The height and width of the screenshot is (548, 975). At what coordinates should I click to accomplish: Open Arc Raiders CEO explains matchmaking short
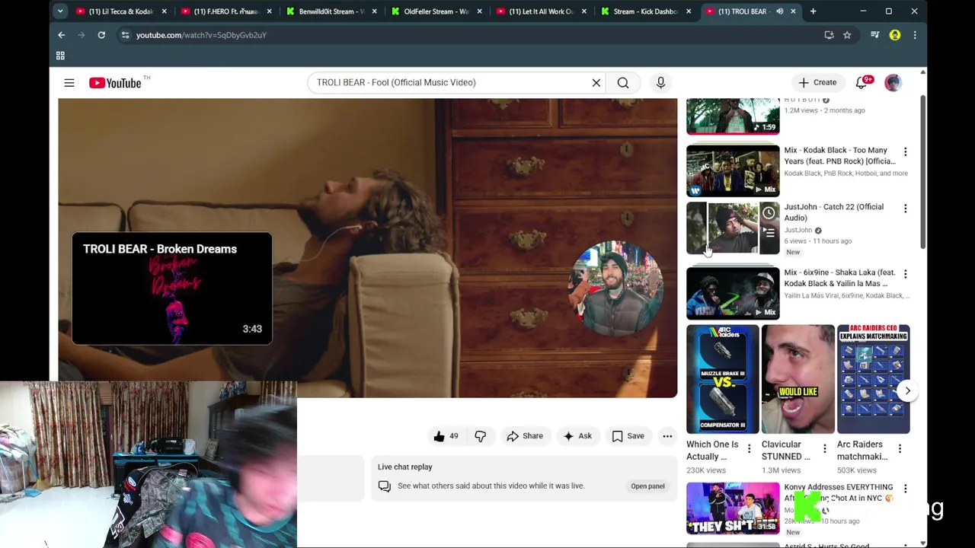pos(874,379)
